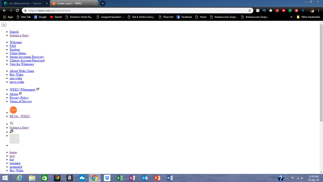The image size is (323, 182).
Task: Open PowerPoint from taskbar
Action: (x=157, y=178)
